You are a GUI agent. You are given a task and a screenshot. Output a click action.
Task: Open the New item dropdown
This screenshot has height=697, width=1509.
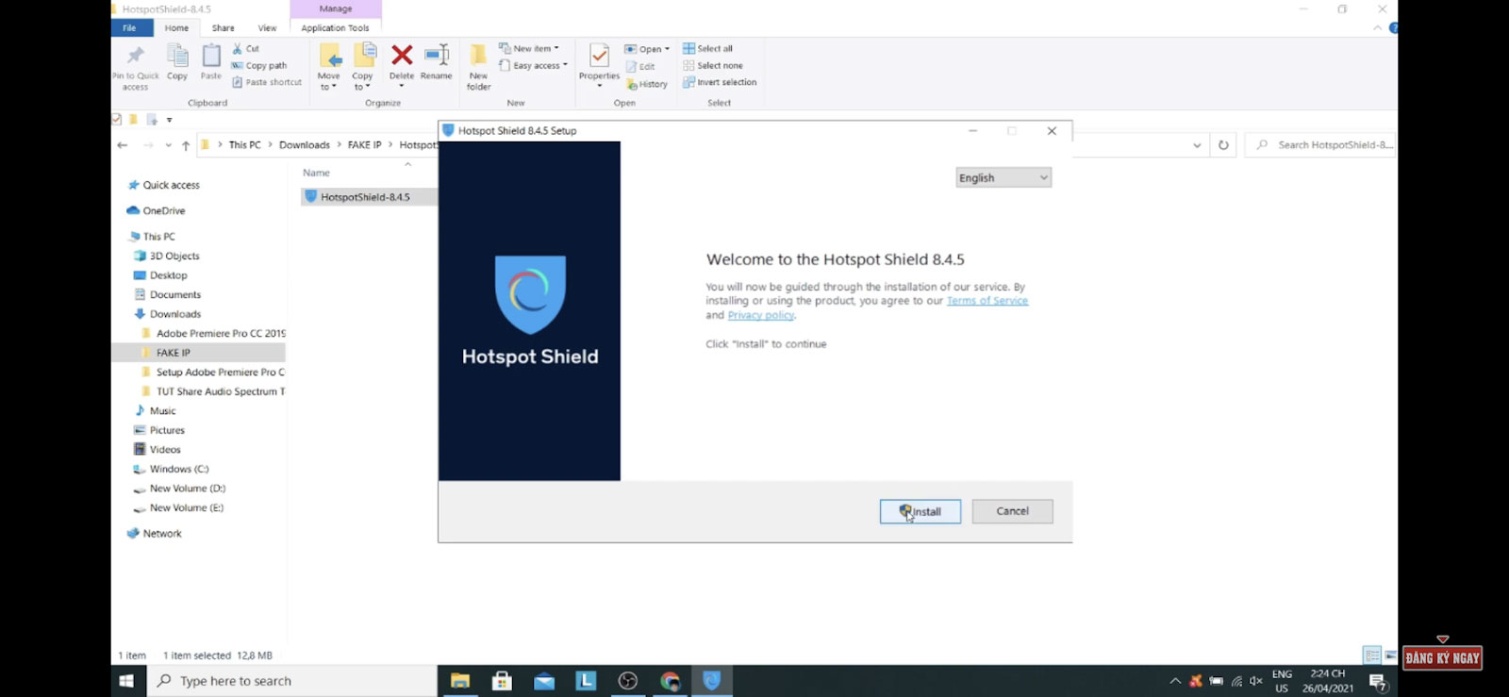[529, 48]
